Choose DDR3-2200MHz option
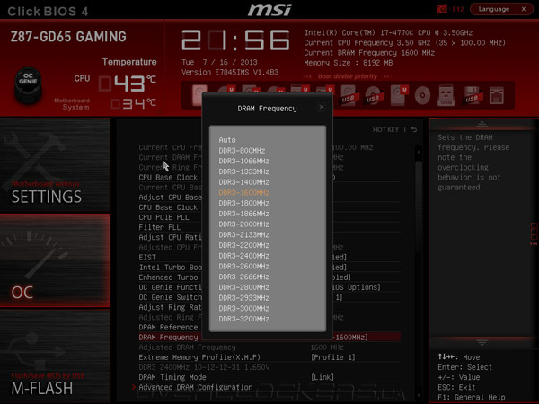This screenshot has width=539, height=404. (x=243, y=245)
